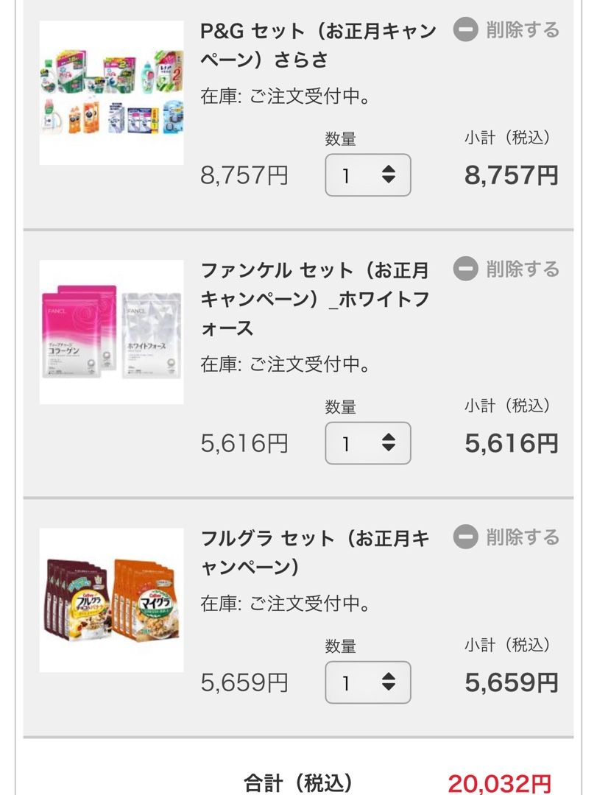
Task: Click the bold 5,616円 subtotal
Action: (x=512, y=443)
